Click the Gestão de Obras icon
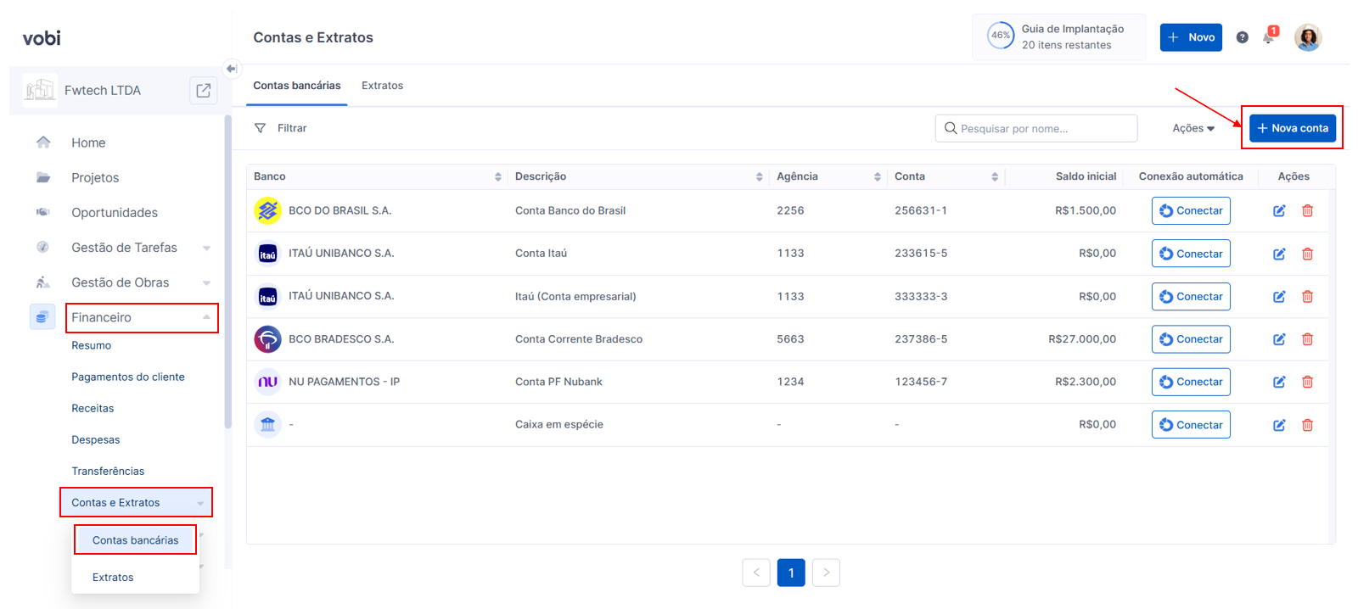 tap(43, 282)
